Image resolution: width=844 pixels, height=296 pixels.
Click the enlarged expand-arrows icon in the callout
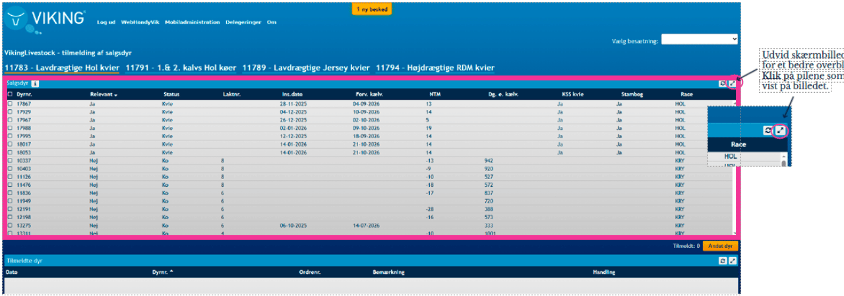click(x=781, y=130)
